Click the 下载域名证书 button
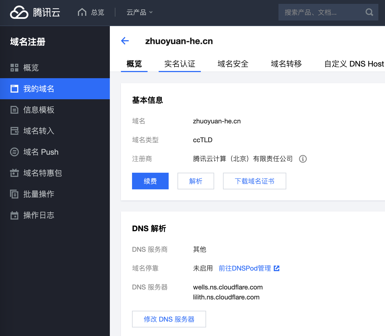 point(255,181)
